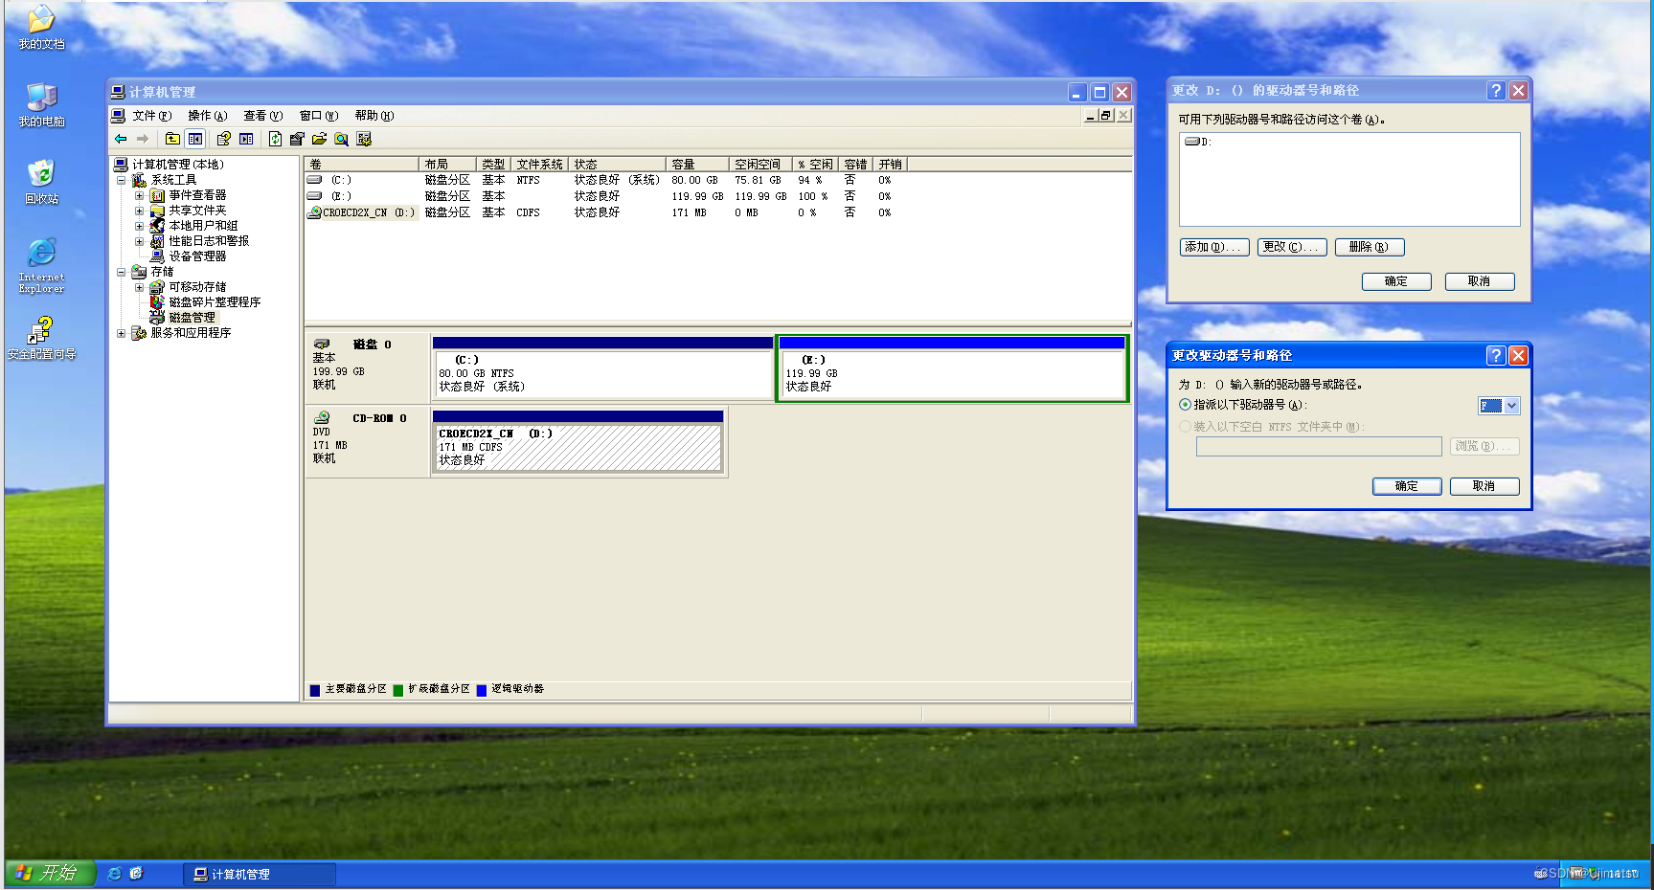Click 确定 in the 更改驱动器号和路径 dialog
This screenshot has height=890, width=1654.
pos(1407,486)
